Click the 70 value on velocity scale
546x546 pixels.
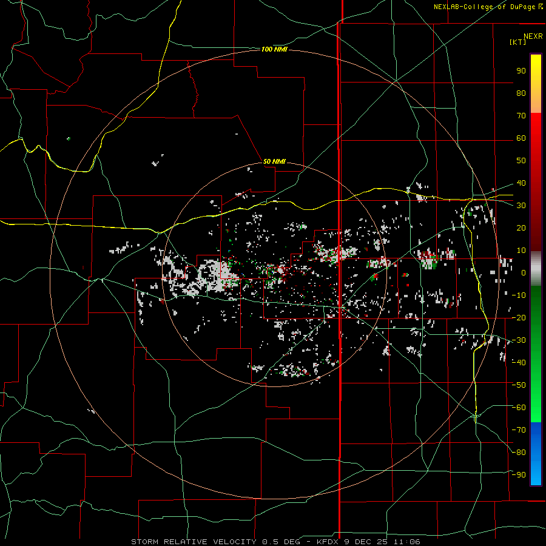(521, 116)
